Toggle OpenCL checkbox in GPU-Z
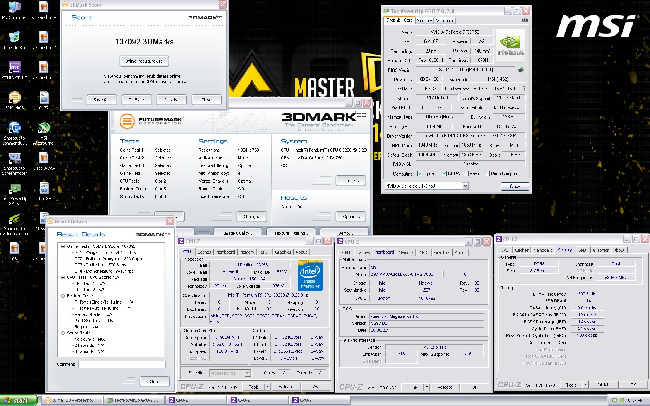Viewport: 650px width, 406px height. click(420, 174)
